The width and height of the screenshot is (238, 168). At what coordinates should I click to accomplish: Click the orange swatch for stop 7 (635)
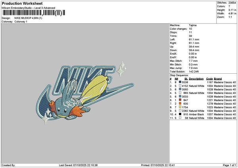click(x=180, y=103)
